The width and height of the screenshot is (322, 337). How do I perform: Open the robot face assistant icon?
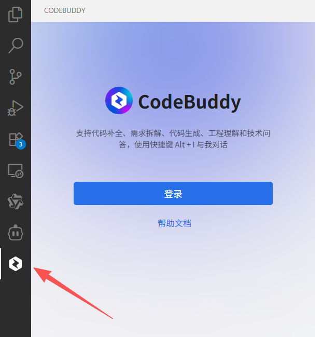(x=16, y=233)
